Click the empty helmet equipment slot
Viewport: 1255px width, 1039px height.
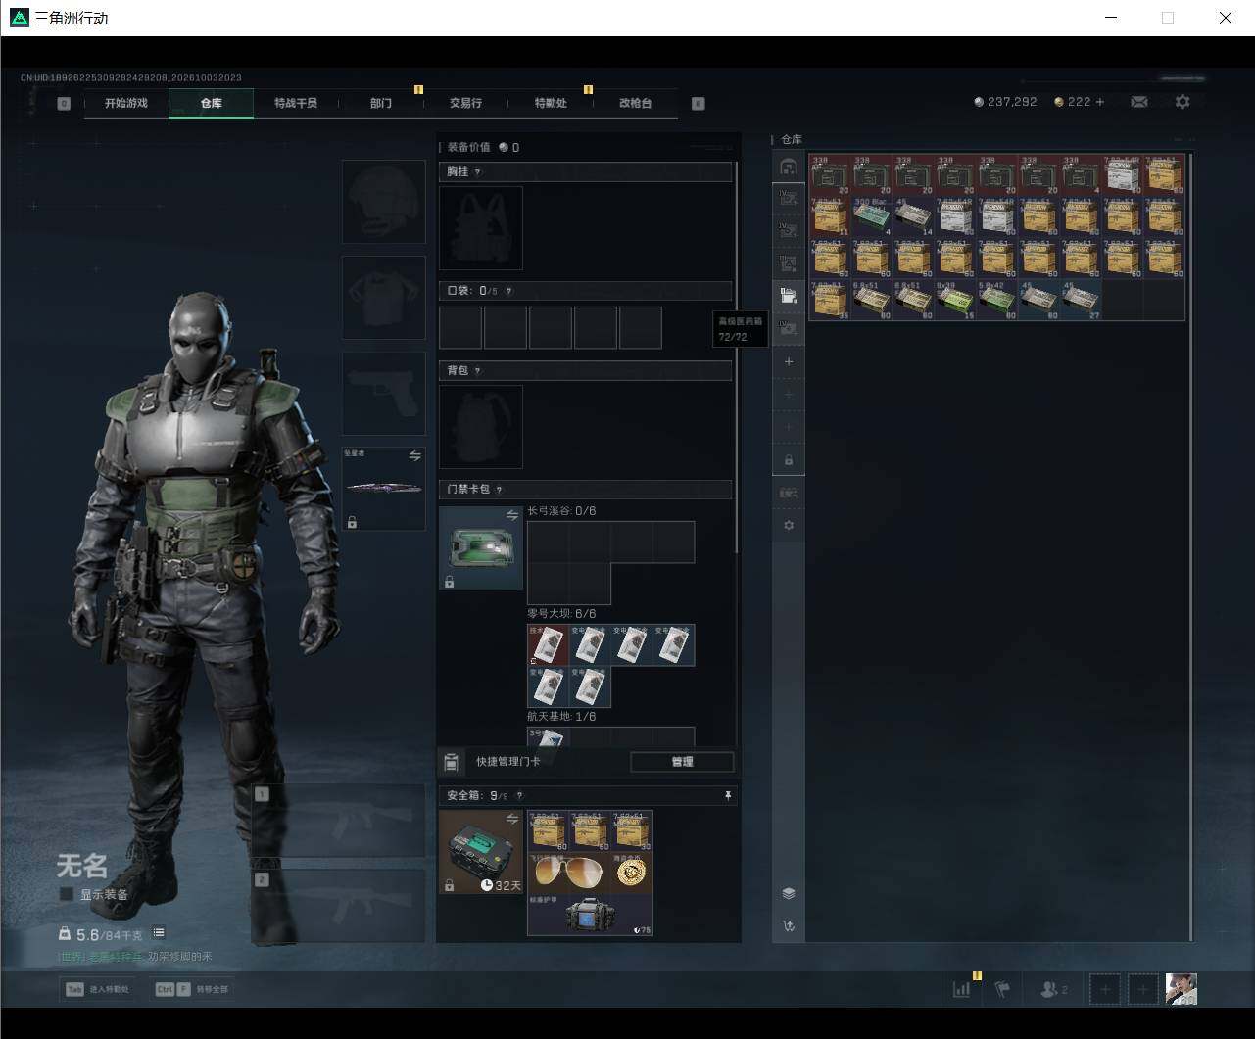point(383,202)
